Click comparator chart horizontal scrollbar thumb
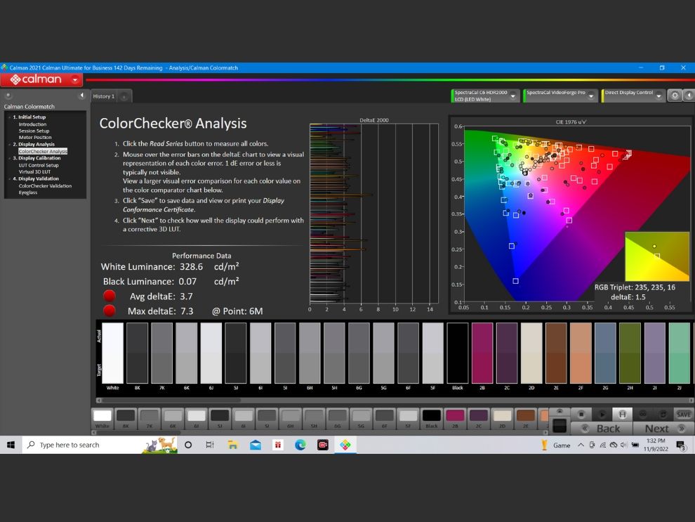The height and width of the screenshot is (522, 695). point(171,400)
